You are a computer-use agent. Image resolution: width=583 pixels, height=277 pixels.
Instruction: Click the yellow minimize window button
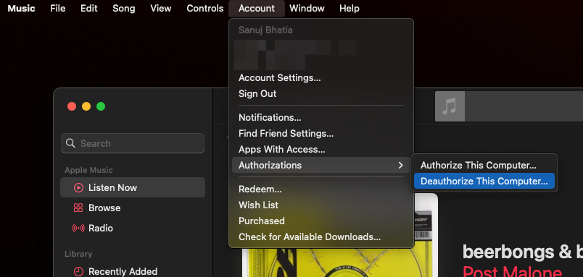click(86, 106)
